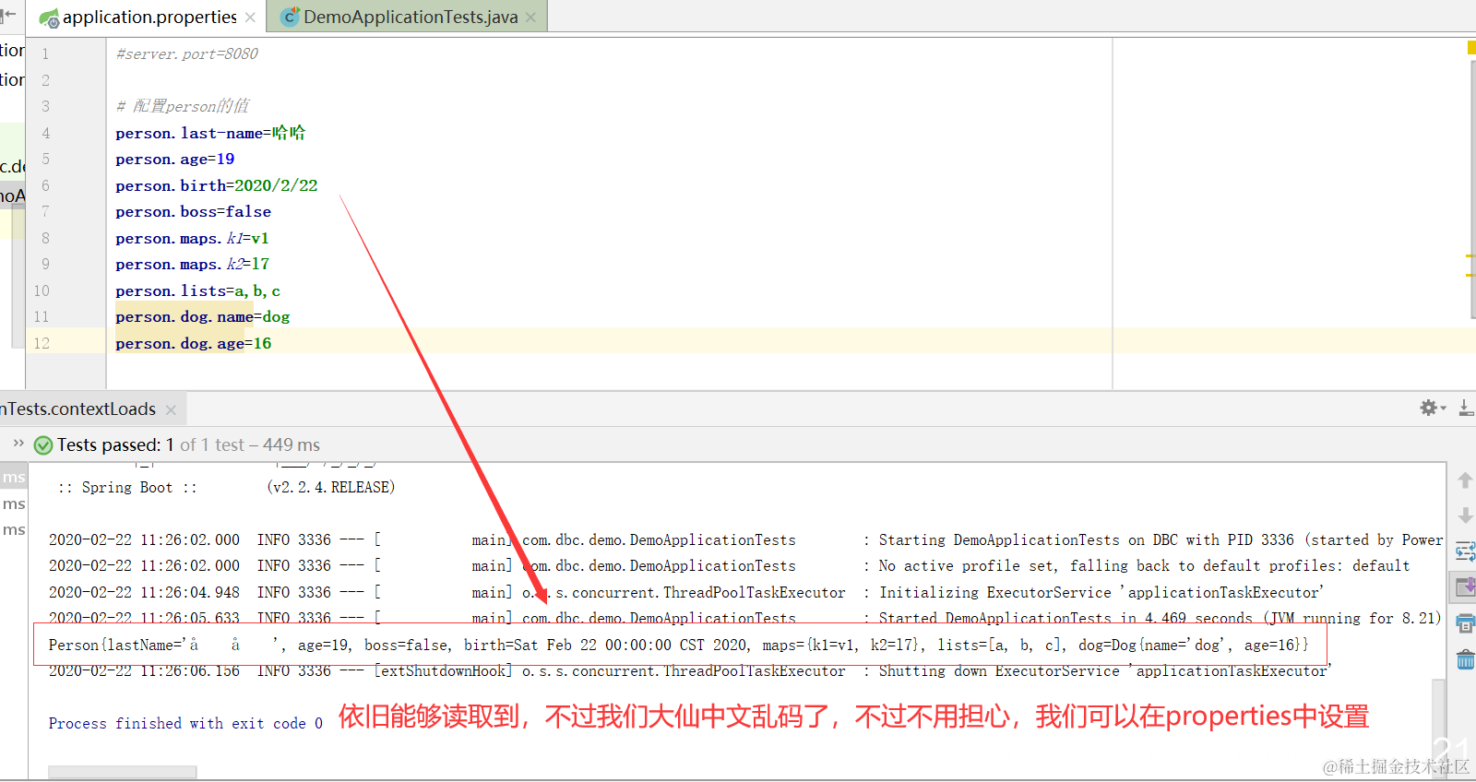Click the 'No active profile set' log line
The width and height of the screenshot is (1476, 782).
729,565
